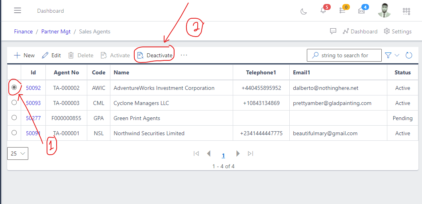Click the Finance breadcrumb
The image size is (422, 204).
(x=24, y=31)
